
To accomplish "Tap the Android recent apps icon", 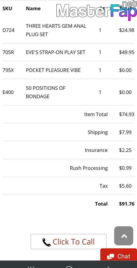I will coord(31,267).
